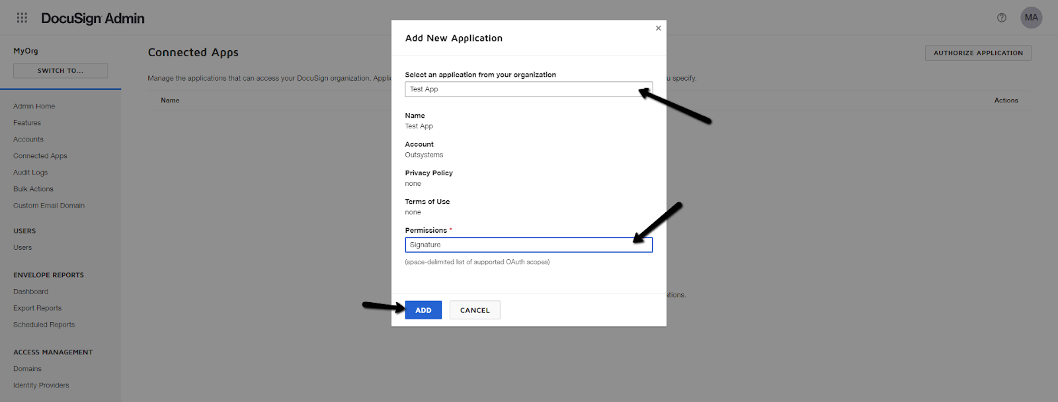
Task: Open Accounts in sidebar
Action: 28,140
